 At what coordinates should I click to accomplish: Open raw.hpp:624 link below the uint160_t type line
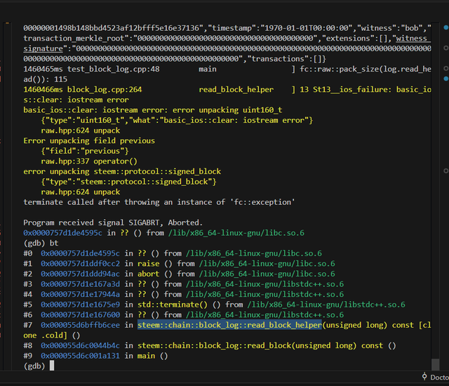(71, 131)
